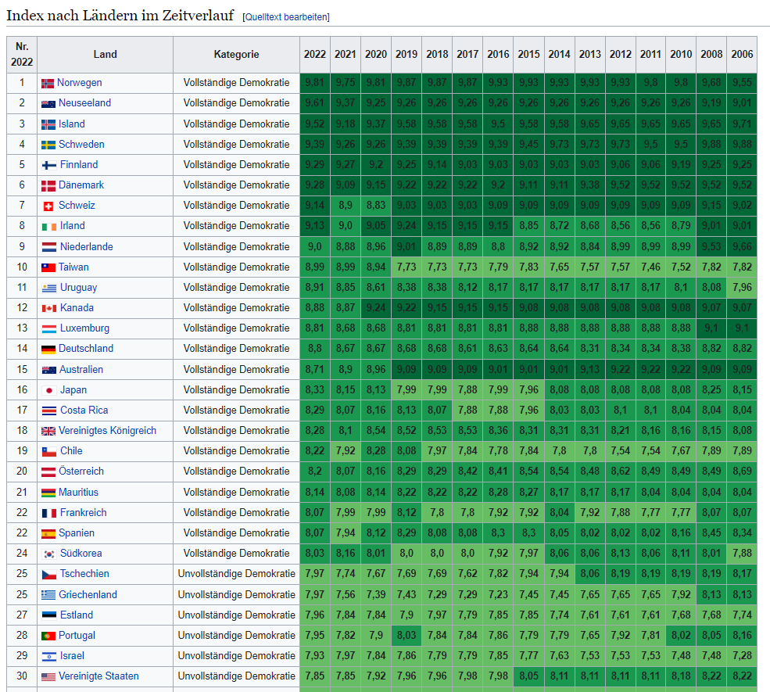Click the Portugal flag icon
Image resolution: width=770 pixels, height=692 pixels.
[x=48, y=636]
